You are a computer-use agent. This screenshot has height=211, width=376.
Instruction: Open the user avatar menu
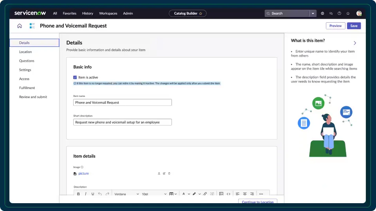point(359,13)
